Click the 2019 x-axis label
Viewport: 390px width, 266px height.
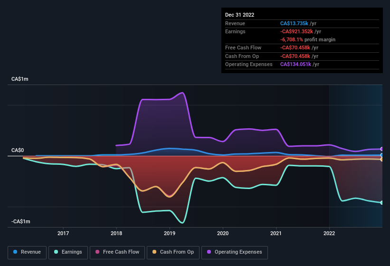click(x=170, y=233)
